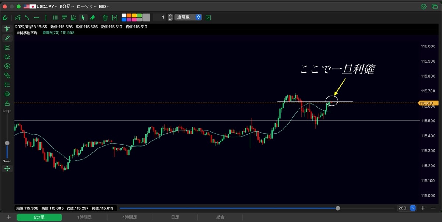Screen dimensions: 442x222
Task: Choose the trend line tool
Action: pyautogui.click(x=27, y=18)
